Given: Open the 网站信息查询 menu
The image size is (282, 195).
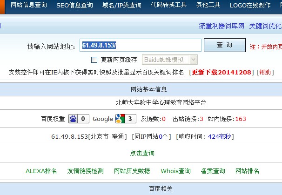Looking at the screenshot, I should coord(29,5).
